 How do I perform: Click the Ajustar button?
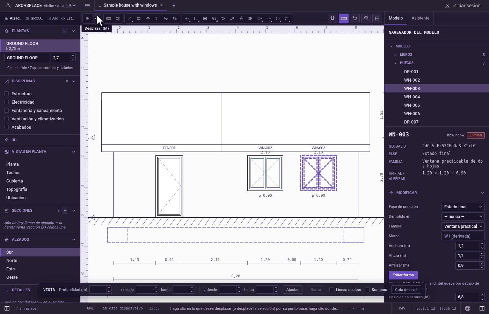coord(292,290)
